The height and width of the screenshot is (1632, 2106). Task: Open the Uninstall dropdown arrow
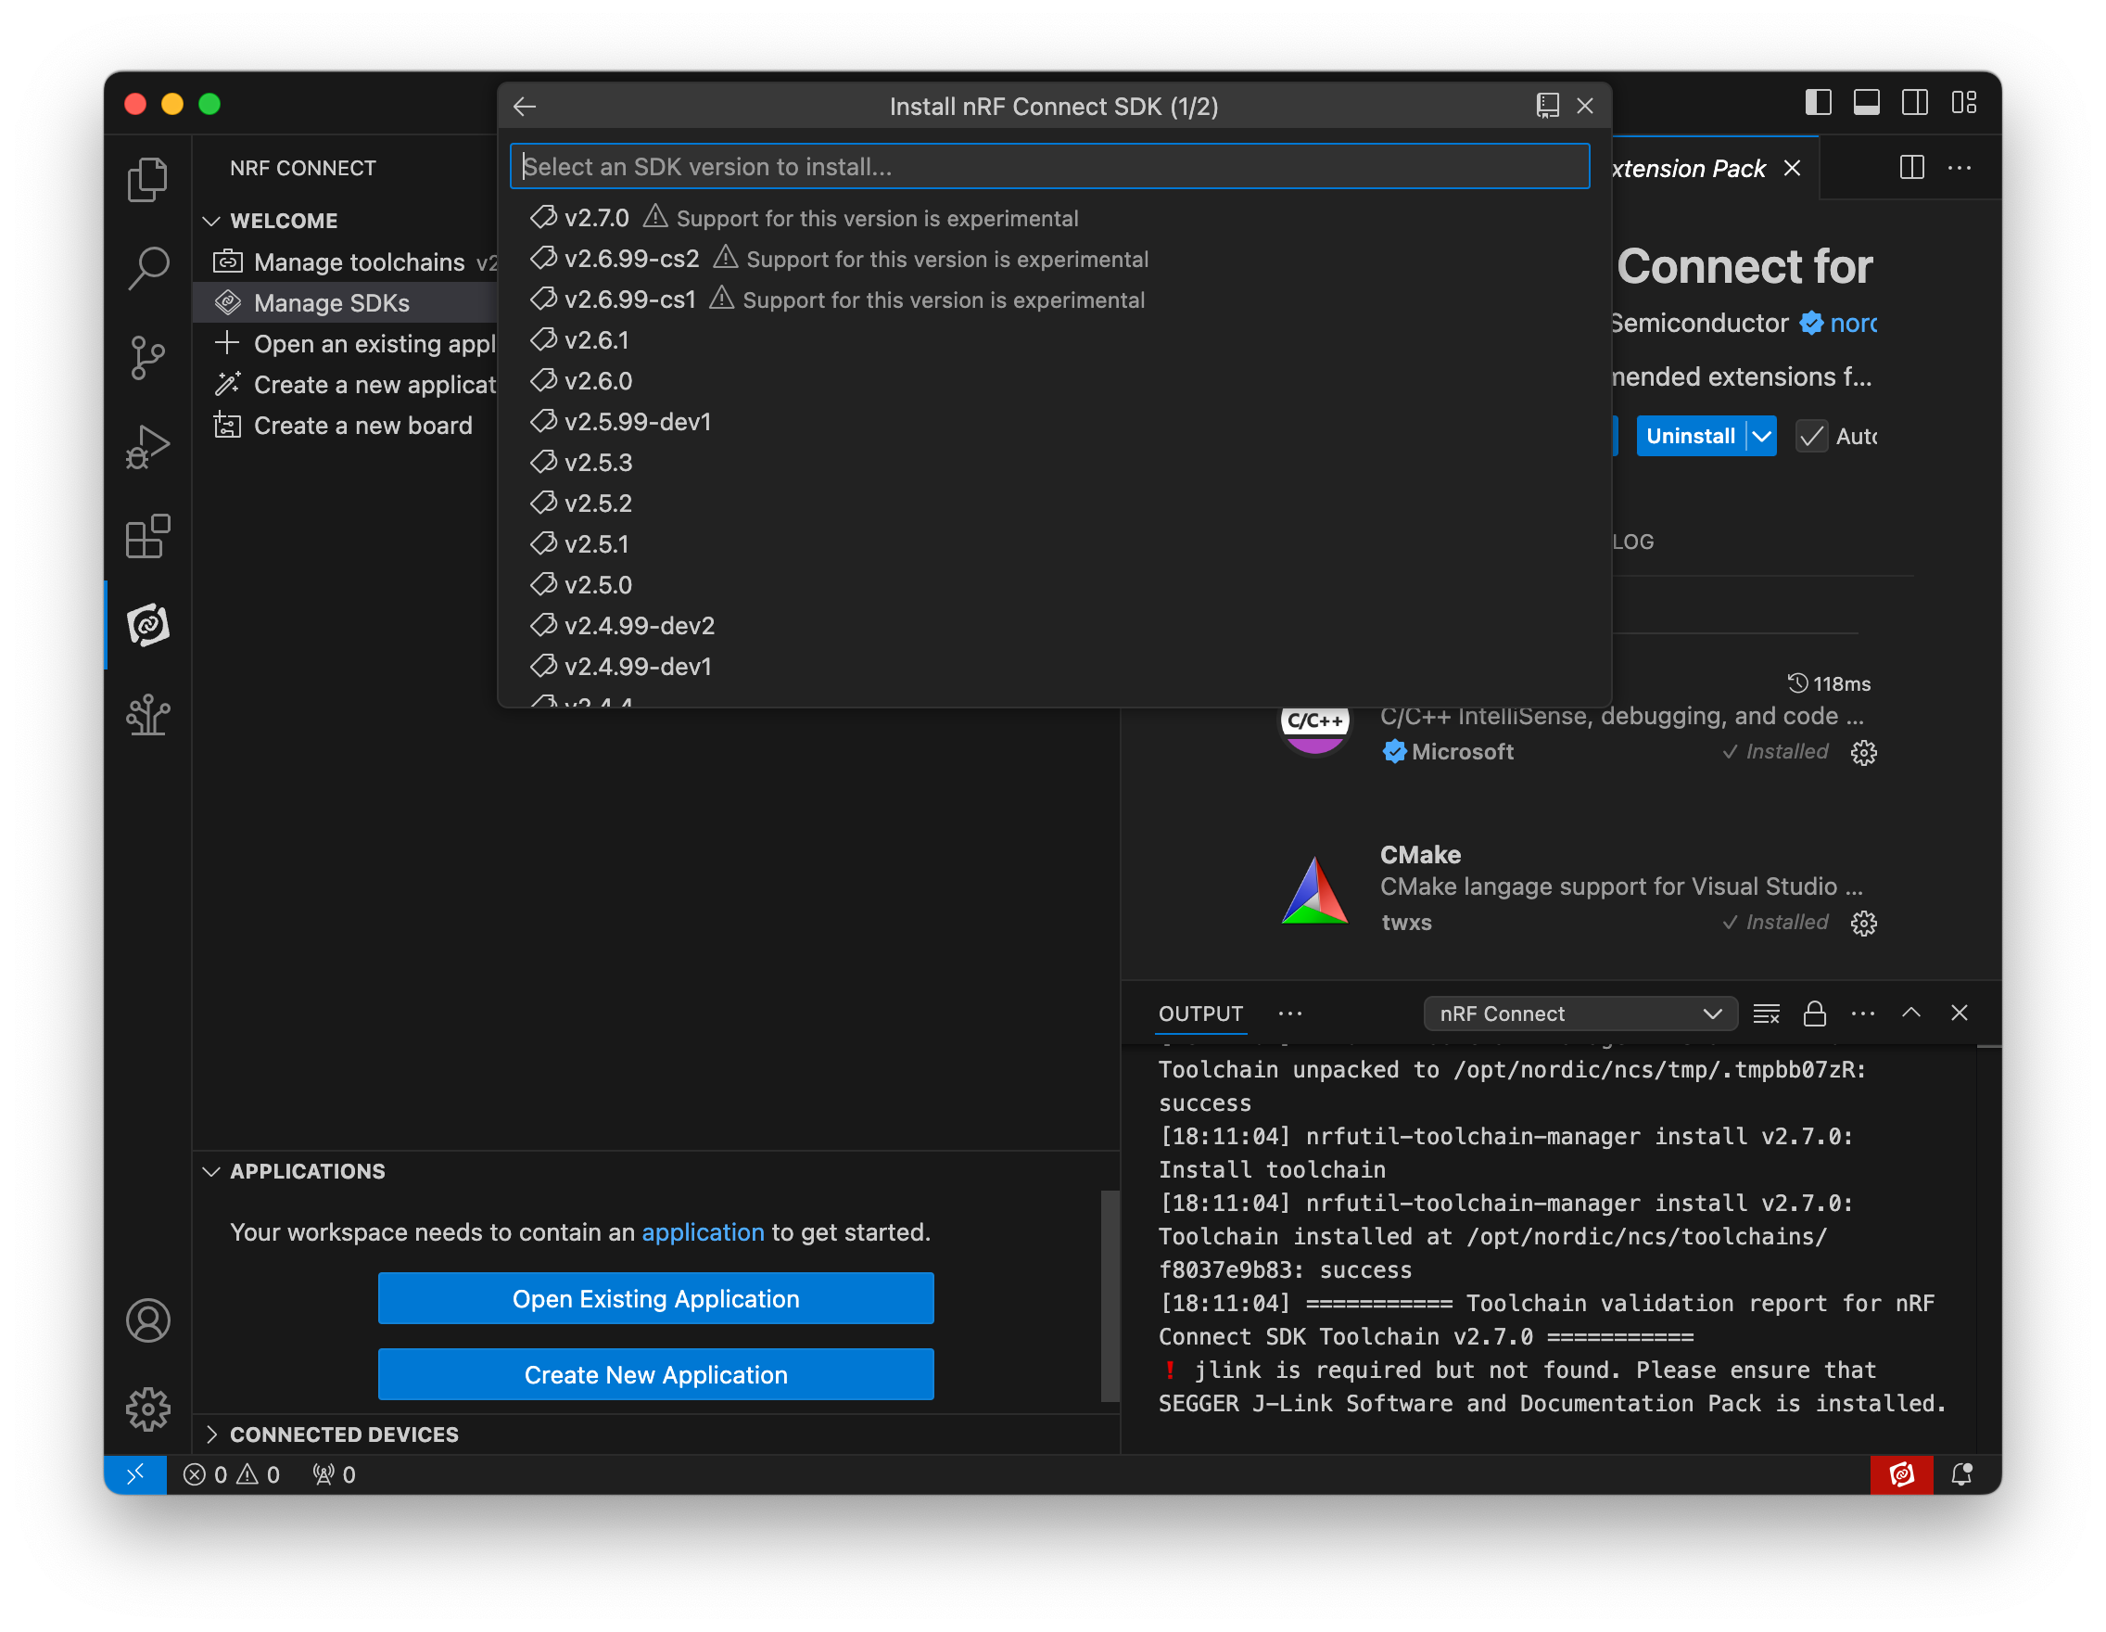pyautogui.click(x=1762, y=436)
